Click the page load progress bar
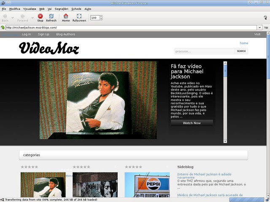 click(246, 200)
